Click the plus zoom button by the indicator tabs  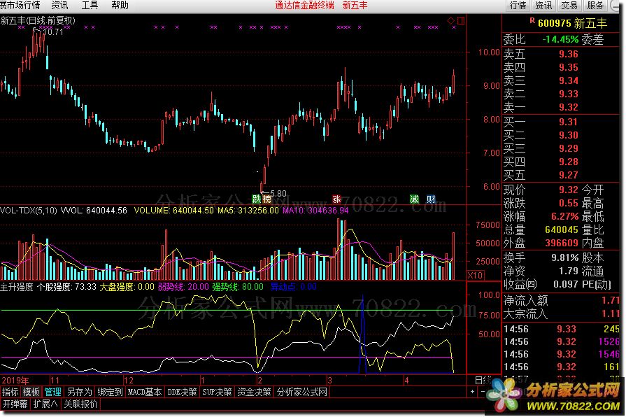[472, 392]
